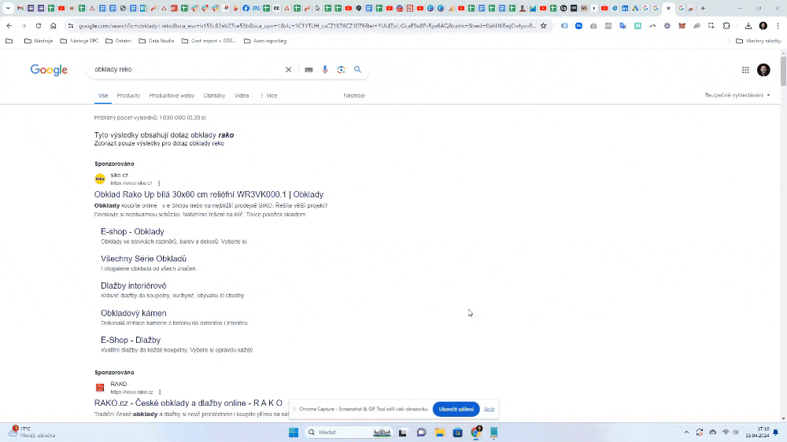The width and height of the screenshot is (787, 442).
Task: Click the Ukončit sdílení button
Action: coord(456,410)
